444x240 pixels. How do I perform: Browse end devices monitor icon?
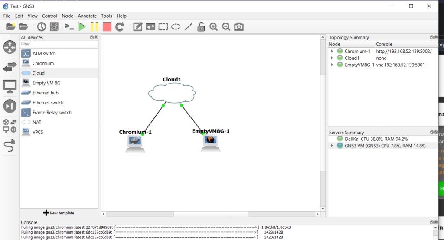(10, 86)
